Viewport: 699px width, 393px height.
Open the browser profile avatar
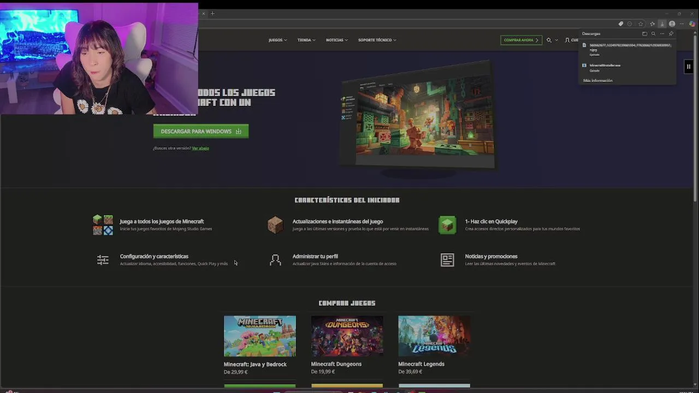coord(672,24)
